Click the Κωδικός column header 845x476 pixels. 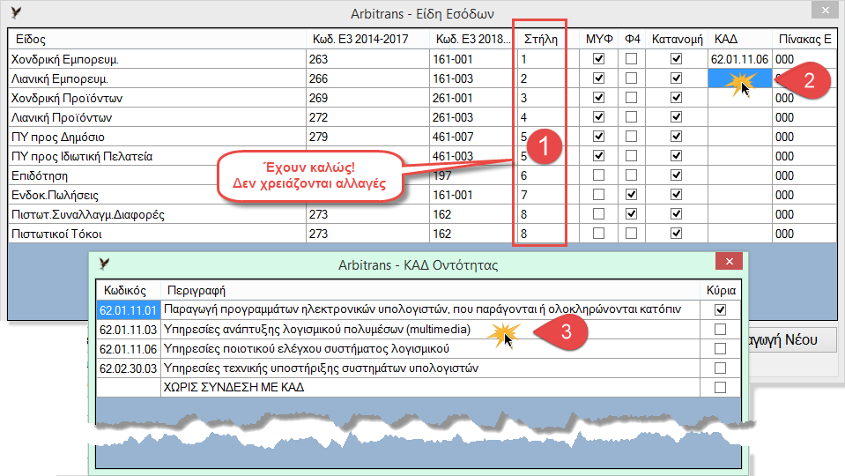pyautogui.click(x=129, y=291)
